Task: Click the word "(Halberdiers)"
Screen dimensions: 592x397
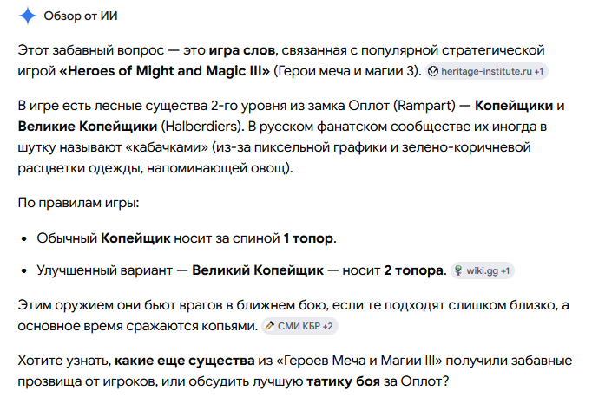Action: coord(203,127)
